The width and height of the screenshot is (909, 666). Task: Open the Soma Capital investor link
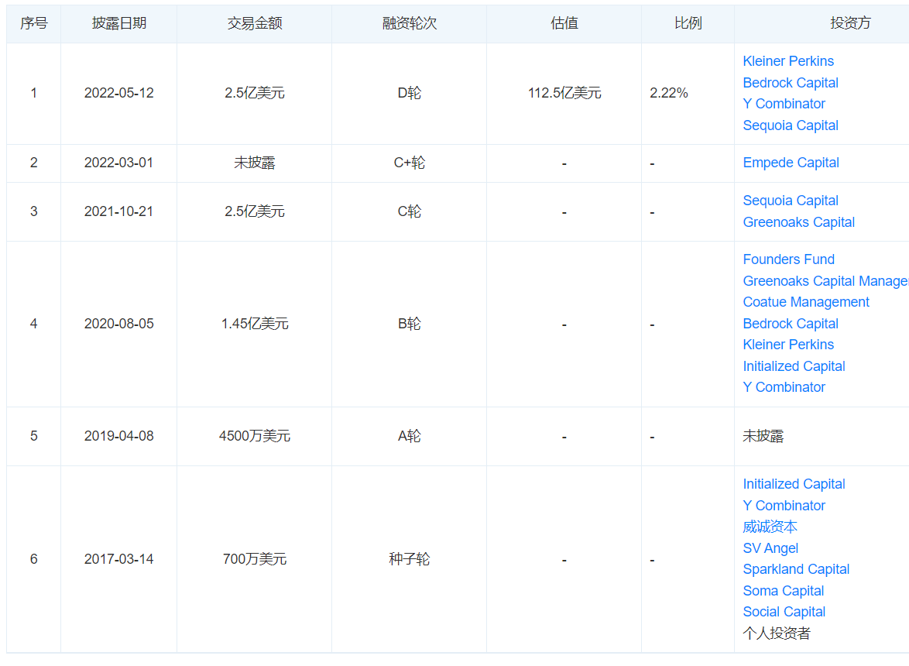click(783, 590)
